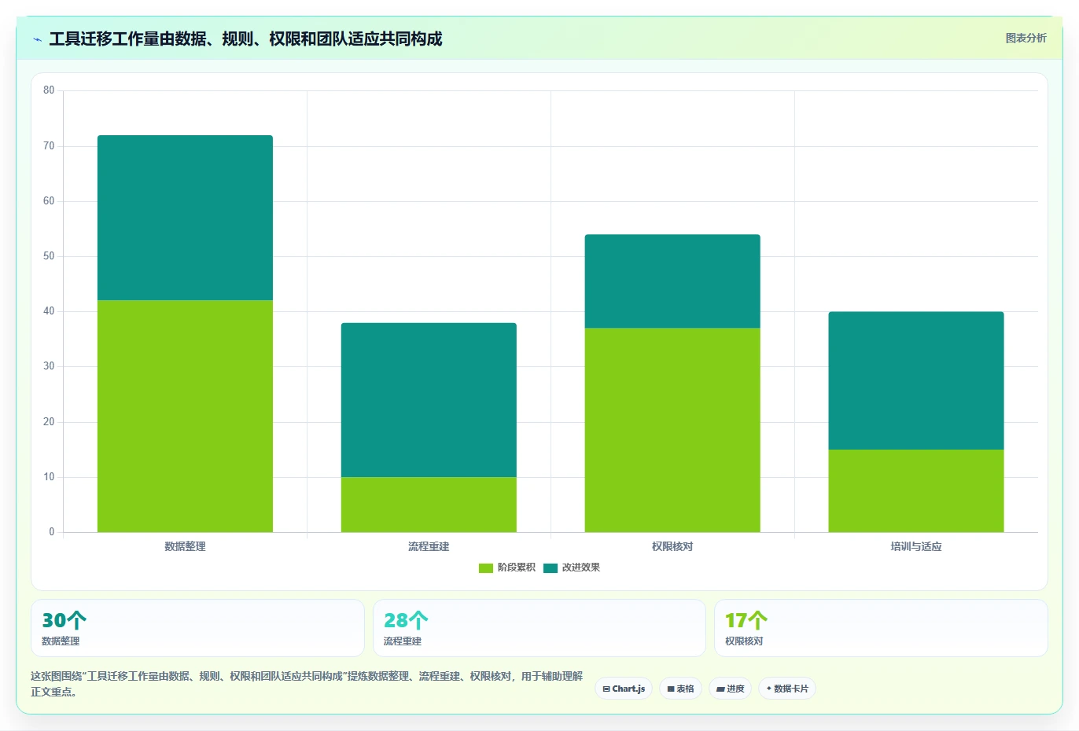Click the 17个 权限核对 stat card

881,628
